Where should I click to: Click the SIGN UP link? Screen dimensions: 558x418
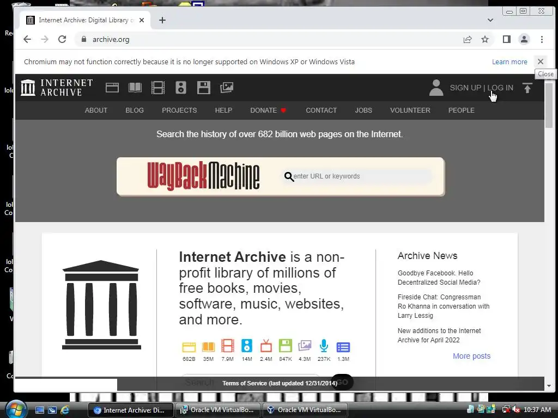[465, 88]
